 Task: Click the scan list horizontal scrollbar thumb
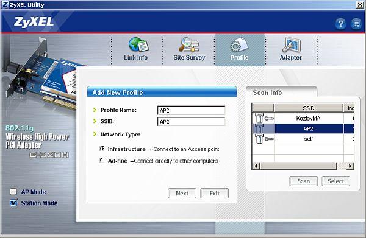point(298,166)
